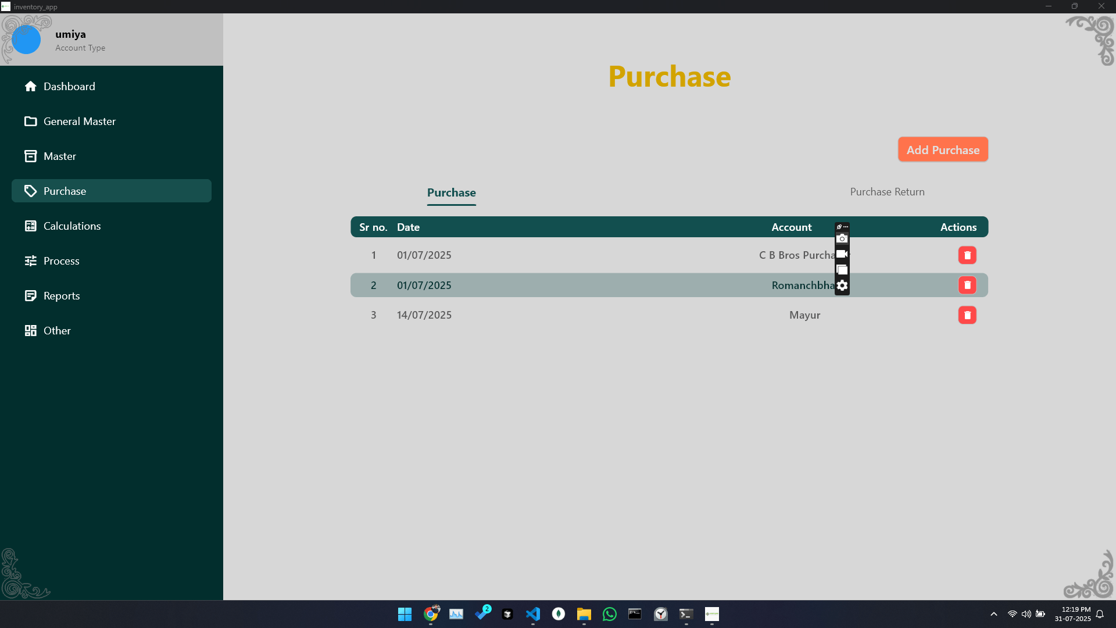
Task: Switch to the Purchase Return tab
Action: (887, 191)
